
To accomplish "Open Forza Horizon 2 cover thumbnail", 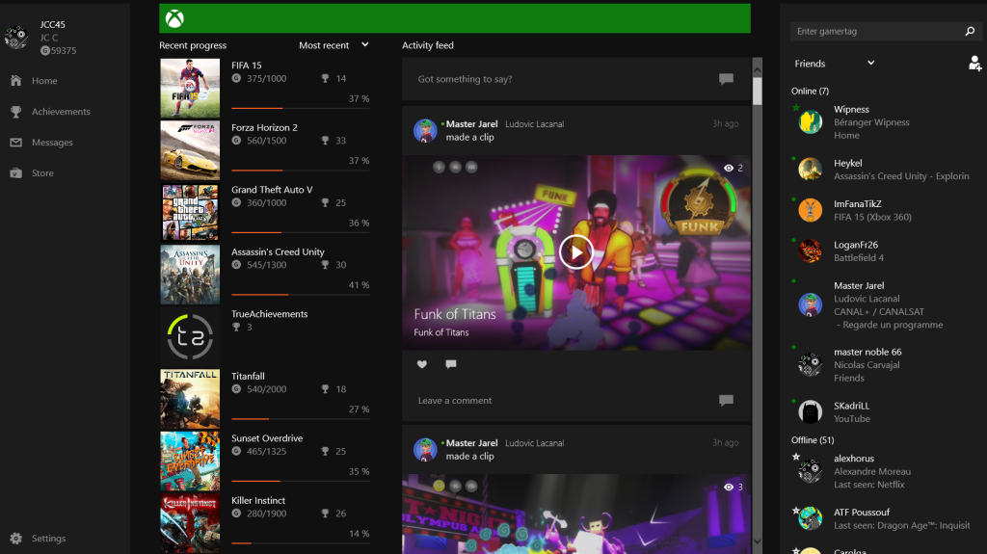I will tap(190, 150).
